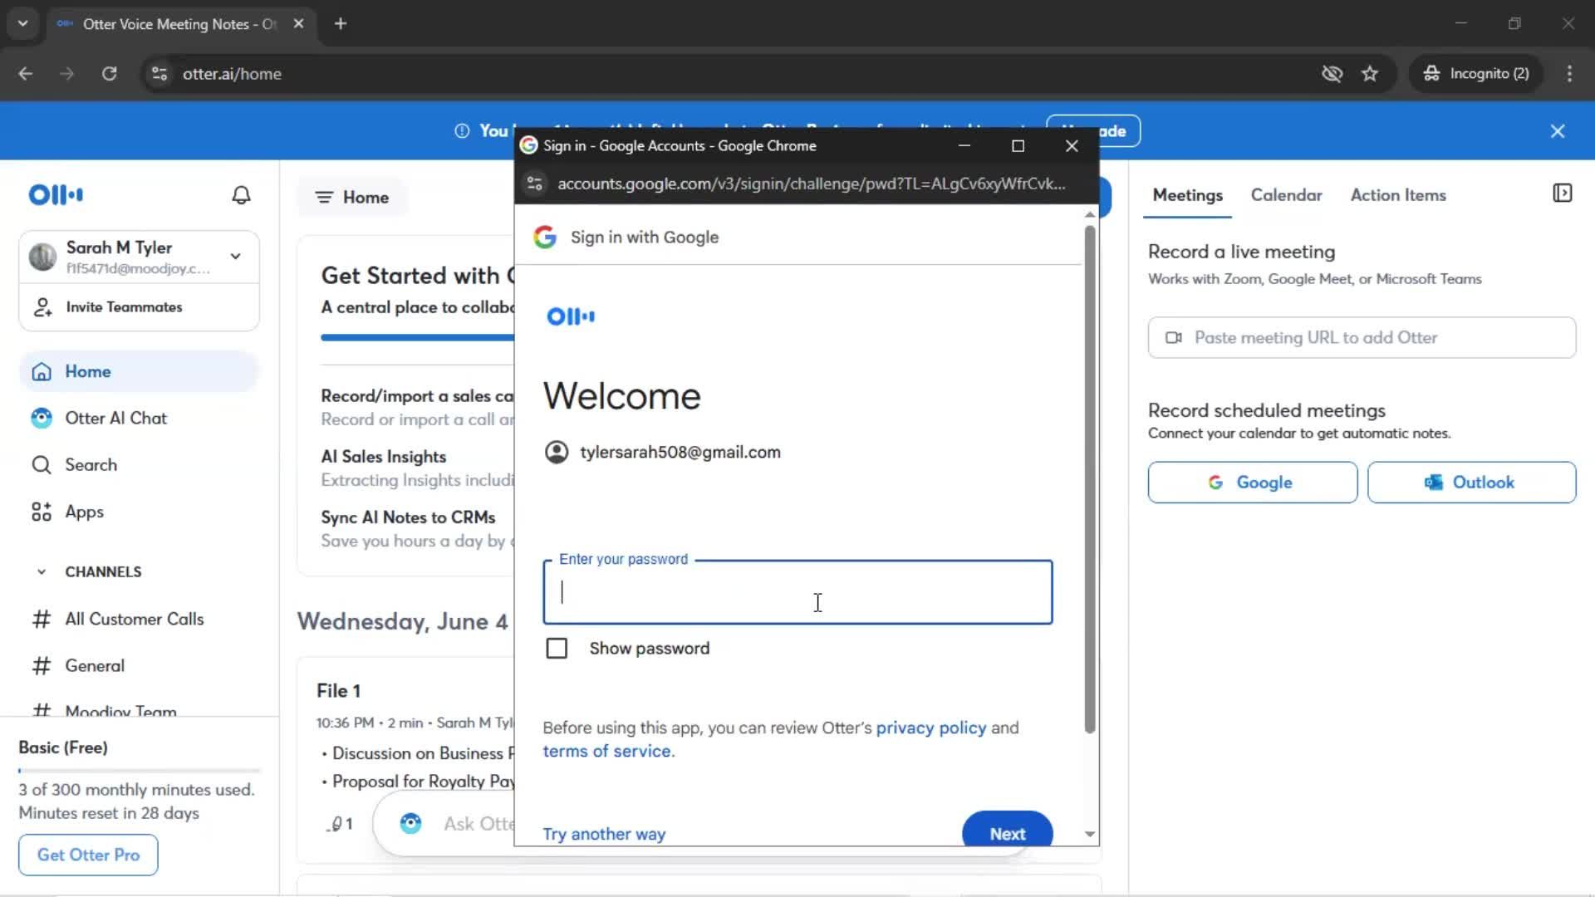Close the Otter Voice Meeting Notes tab
Screen dimensions: 1595x897
point(299,24)
